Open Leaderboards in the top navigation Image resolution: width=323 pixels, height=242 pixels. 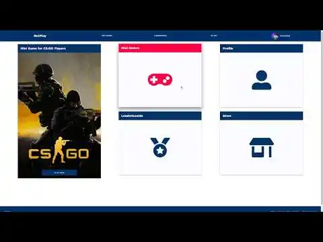tap(160, 36)
